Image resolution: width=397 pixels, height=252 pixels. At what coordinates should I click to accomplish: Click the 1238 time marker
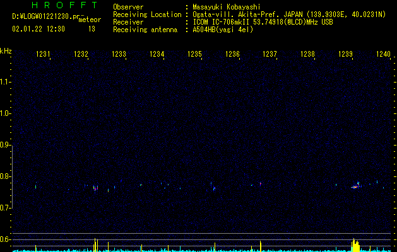(x=307, y=54)
